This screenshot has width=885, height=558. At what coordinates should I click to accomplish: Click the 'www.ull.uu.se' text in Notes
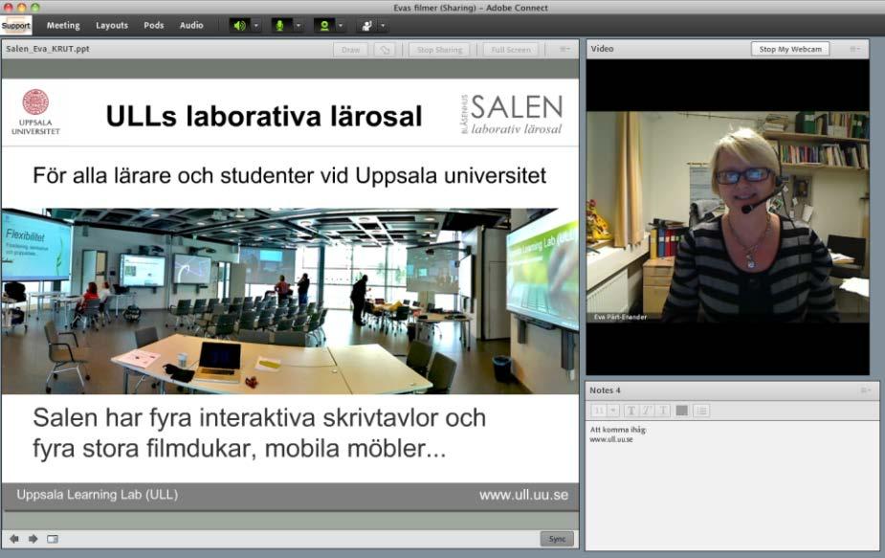click(611, 439)
